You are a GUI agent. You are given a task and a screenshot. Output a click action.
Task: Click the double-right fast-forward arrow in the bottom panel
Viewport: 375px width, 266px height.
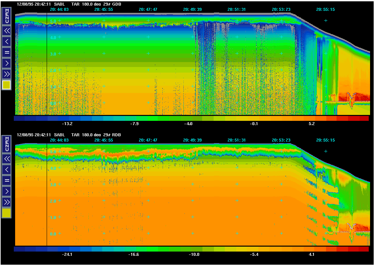(x=7, y=202)
